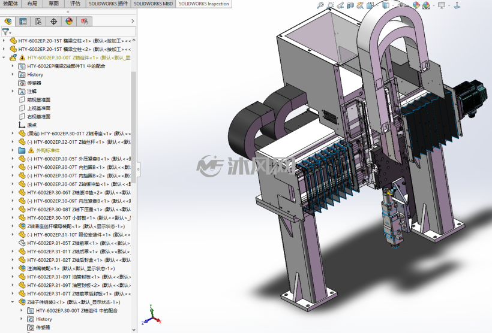Screen dimensions: 492x333
Task: Expand the 外购标准件 folder
Action: (13, 150)
